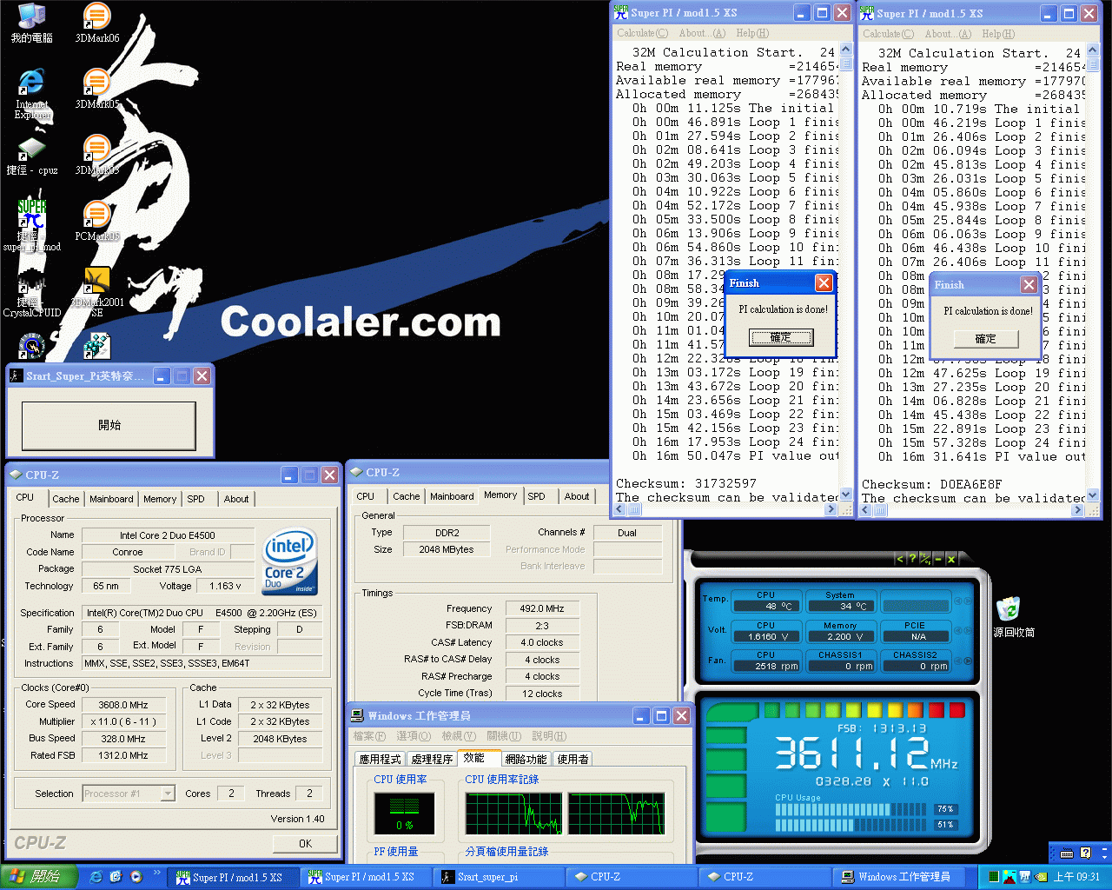Open the Windows Start button 開始
Viewport: 1112px width, 890px height.
[x=40, y=877]
